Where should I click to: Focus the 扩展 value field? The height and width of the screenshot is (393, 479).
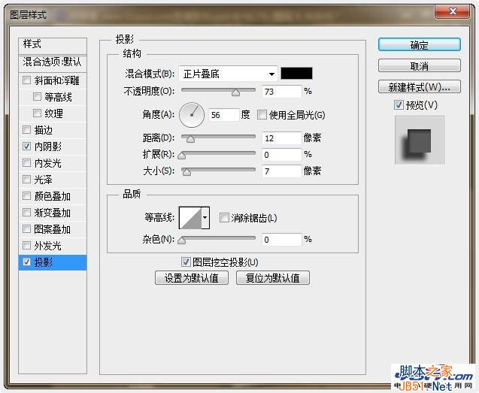[282, 155]
